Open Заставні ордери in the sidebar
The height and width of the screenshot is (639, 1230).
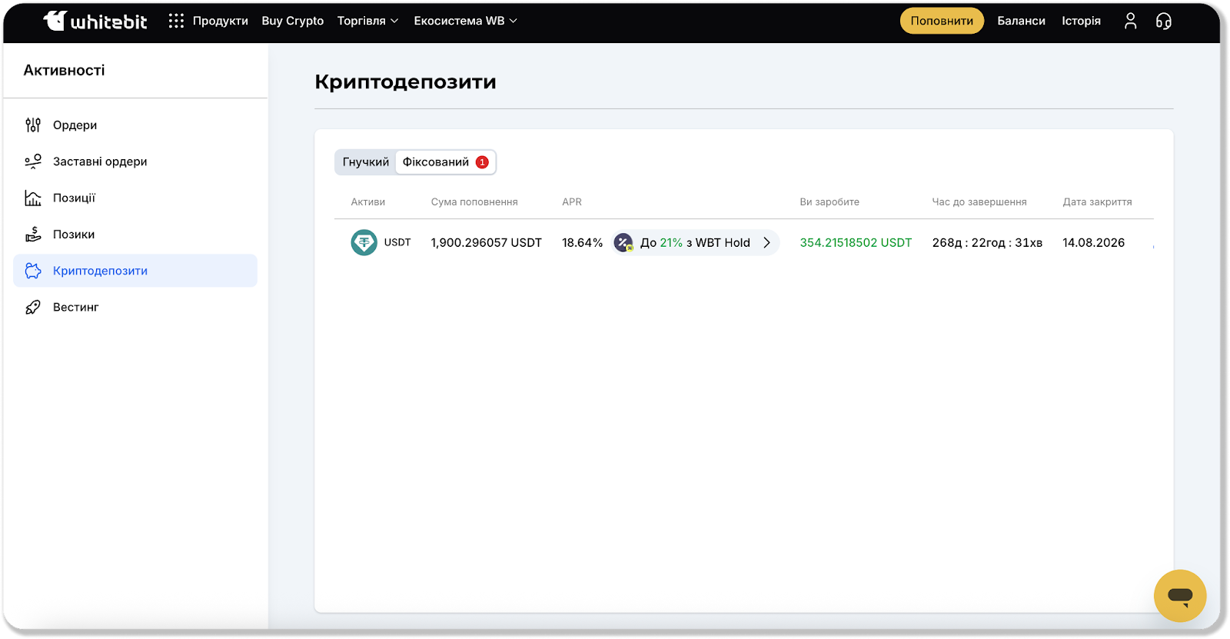(x=100, y=161)
